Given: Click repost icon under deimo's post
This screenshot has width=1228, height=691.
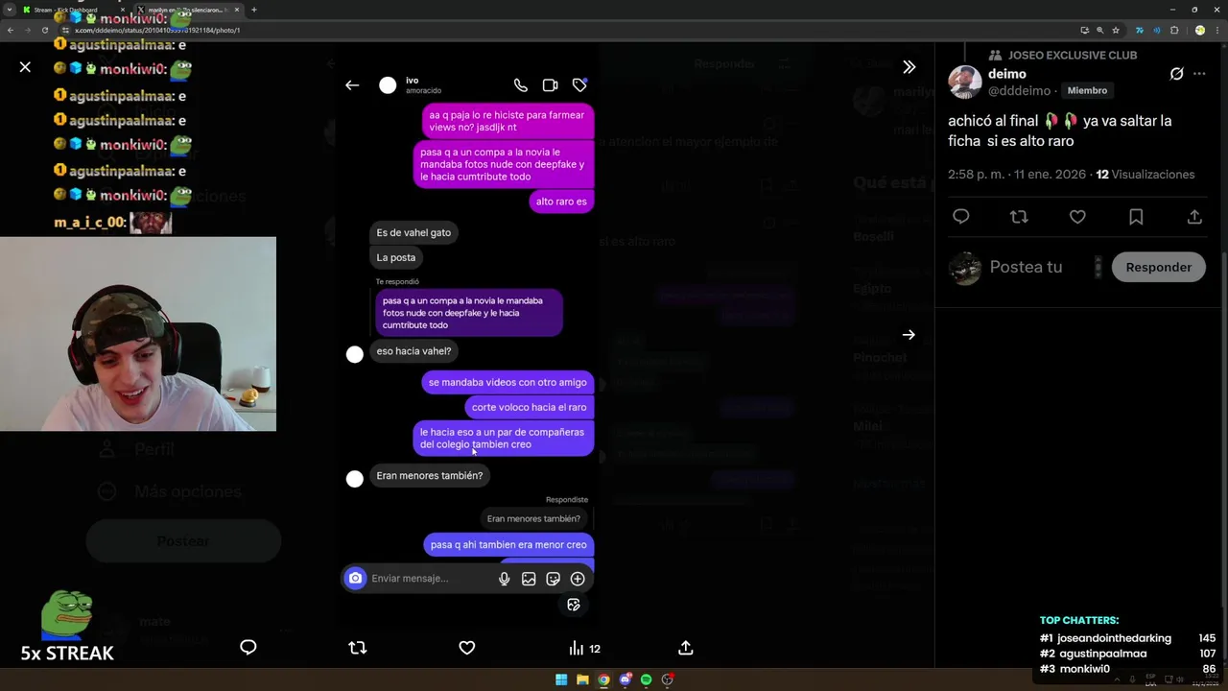Looking at the screenshot, I should click(1019, 217).
